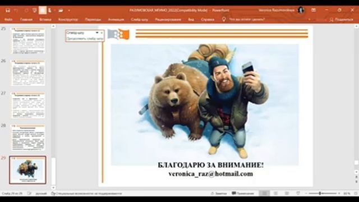Screen dimensions: 359x202
Task: Customize the Quick Access Toolbar dropdown
Action: tap(69, 11)
